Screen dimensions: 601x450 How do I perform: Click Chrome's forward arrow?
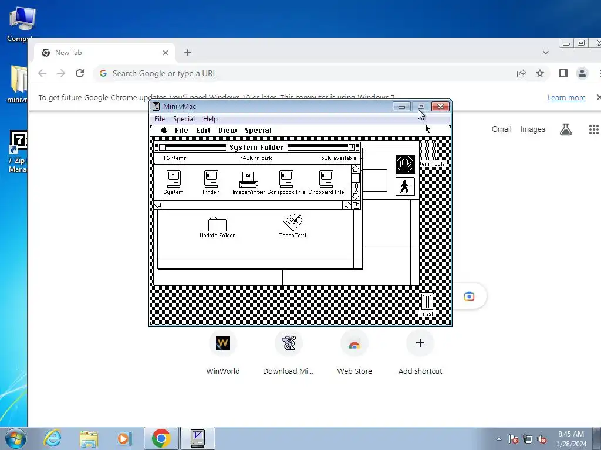point(61,73)
